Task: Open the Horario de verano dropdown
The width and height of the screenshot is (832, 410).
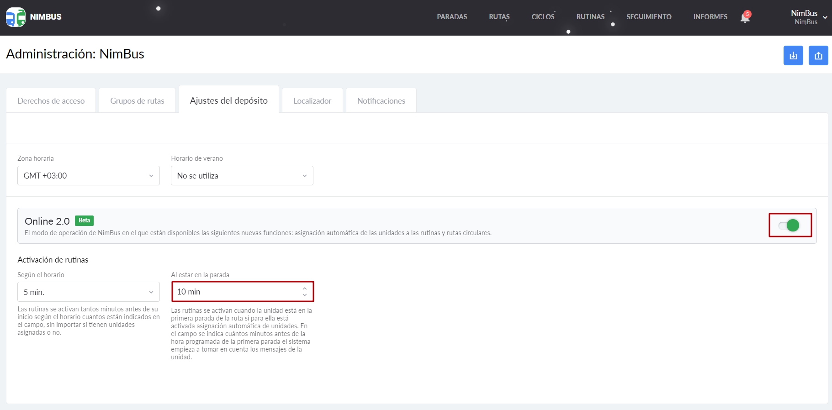Action: [242, 176]
